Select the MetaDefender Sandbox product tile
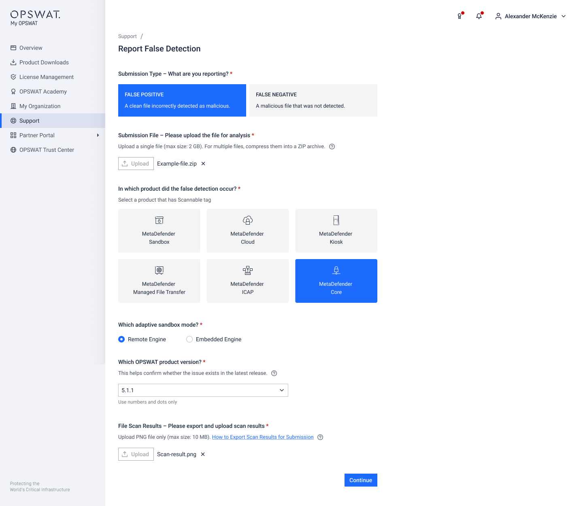The image size is (583, 506). tap(159, 231)
